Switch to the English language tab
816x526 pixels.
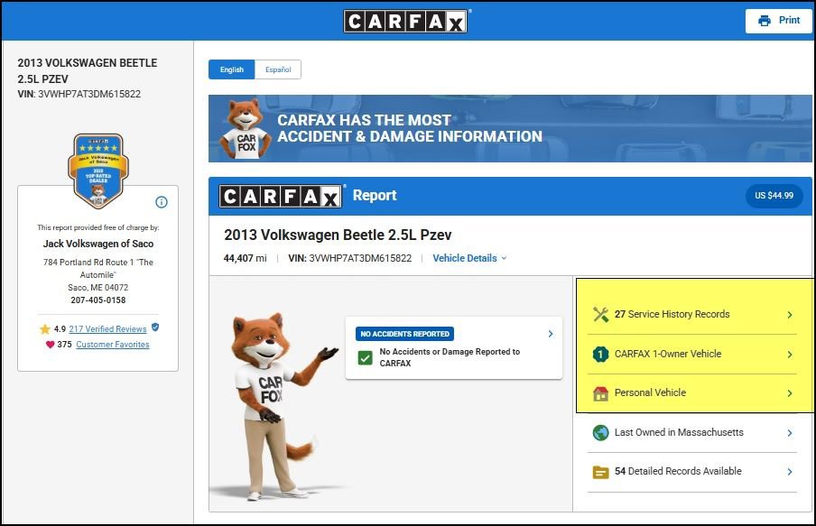pyautogui.click(x=232, y=69)
